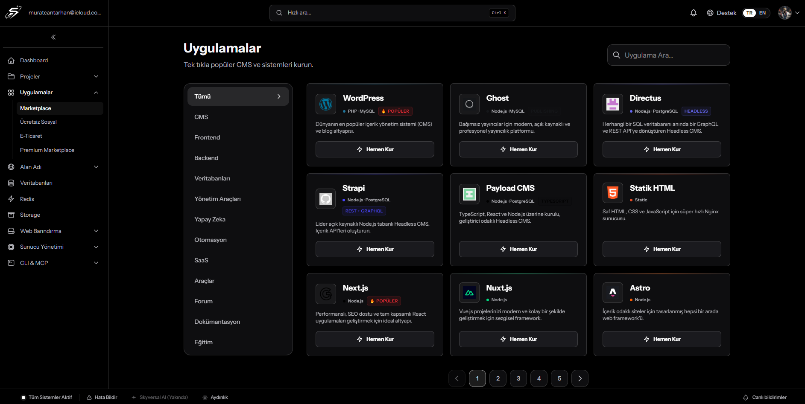
Task: Select the Otomasyon category
Action: pos(238,240)
